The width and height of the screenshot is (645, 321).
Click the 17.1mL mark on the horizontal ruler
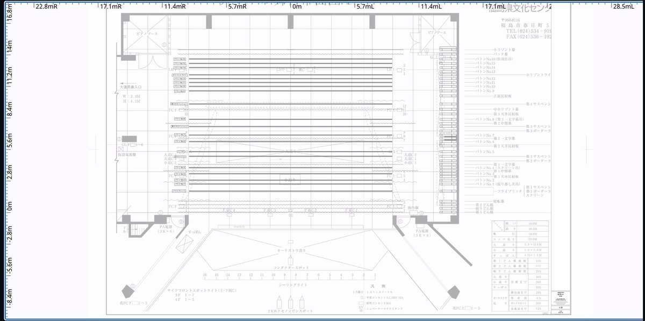(495, 7)
